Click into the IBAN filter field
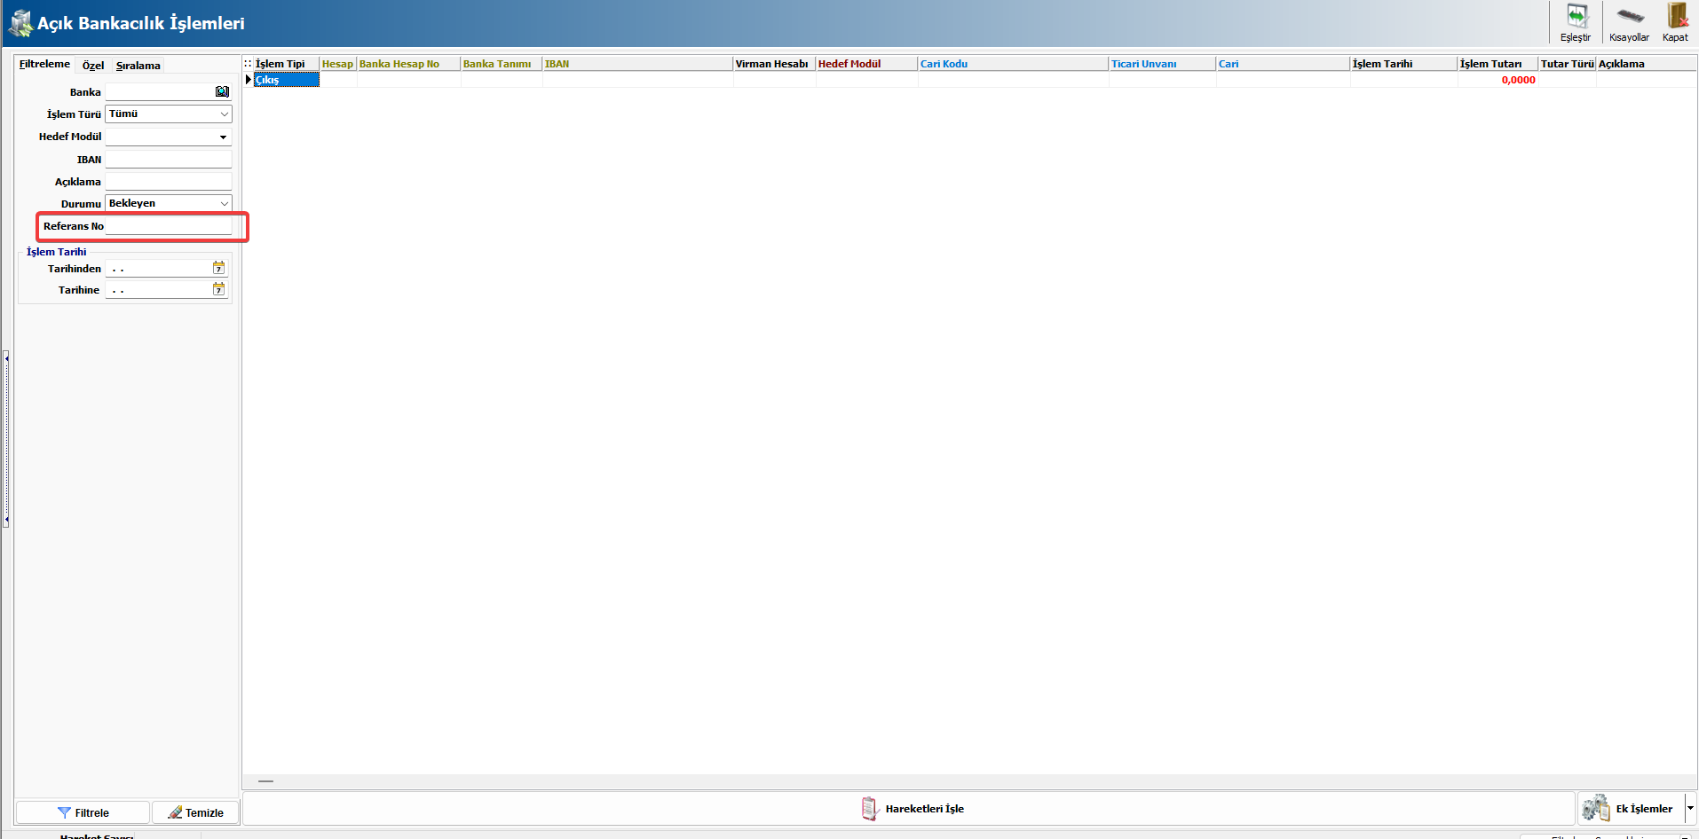The height and width of the screenshot is (839, 1699). coord(168,160)
